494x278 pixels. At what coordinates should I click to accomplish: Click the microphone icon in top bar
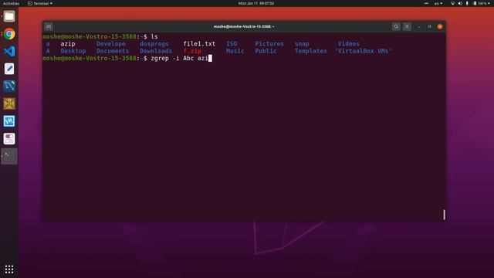pyautogui.click(x=467, y=3)
